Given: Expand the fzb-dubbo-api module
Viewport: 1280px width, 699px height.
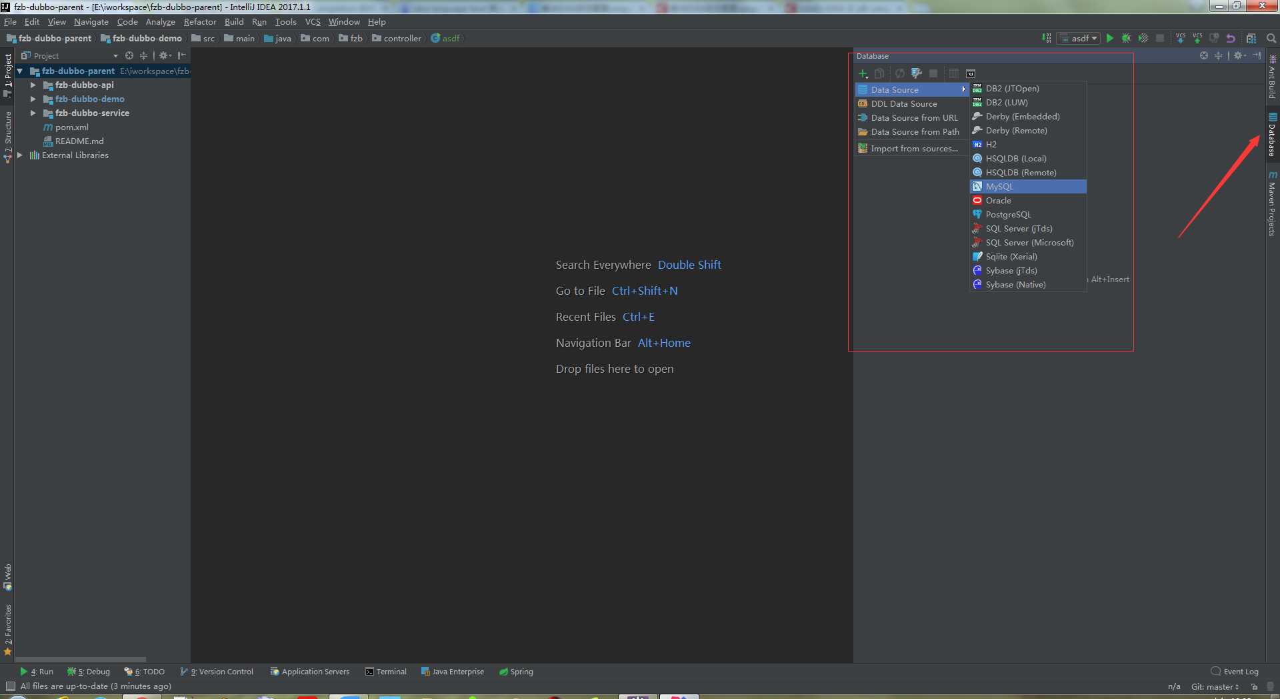Looking at the screenshot, I should point(33,85).
